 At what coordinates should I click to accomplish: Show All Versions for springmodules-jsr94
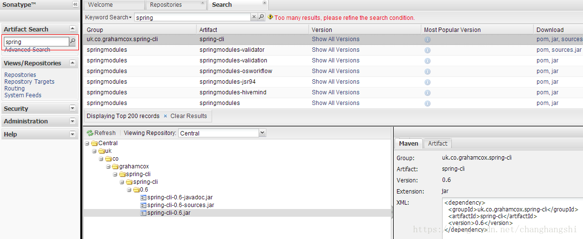coord(336,82)
